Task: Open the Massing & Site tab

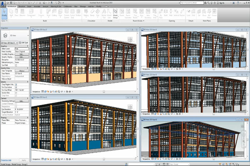Action: point(56,7)
